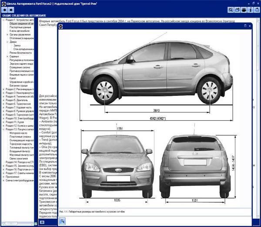Viewport: 261px width, 227px height.
Task: Open Багажник крыши tree entry
Action: coord(19,85)
